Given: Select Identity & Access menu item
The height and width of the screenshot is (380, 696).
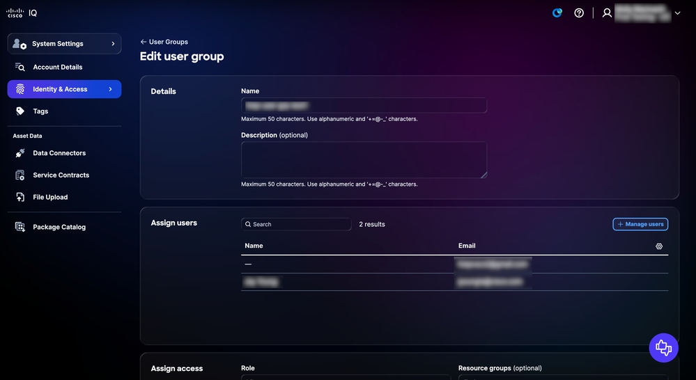Looking at the screenshot, I should click(64, 89).
